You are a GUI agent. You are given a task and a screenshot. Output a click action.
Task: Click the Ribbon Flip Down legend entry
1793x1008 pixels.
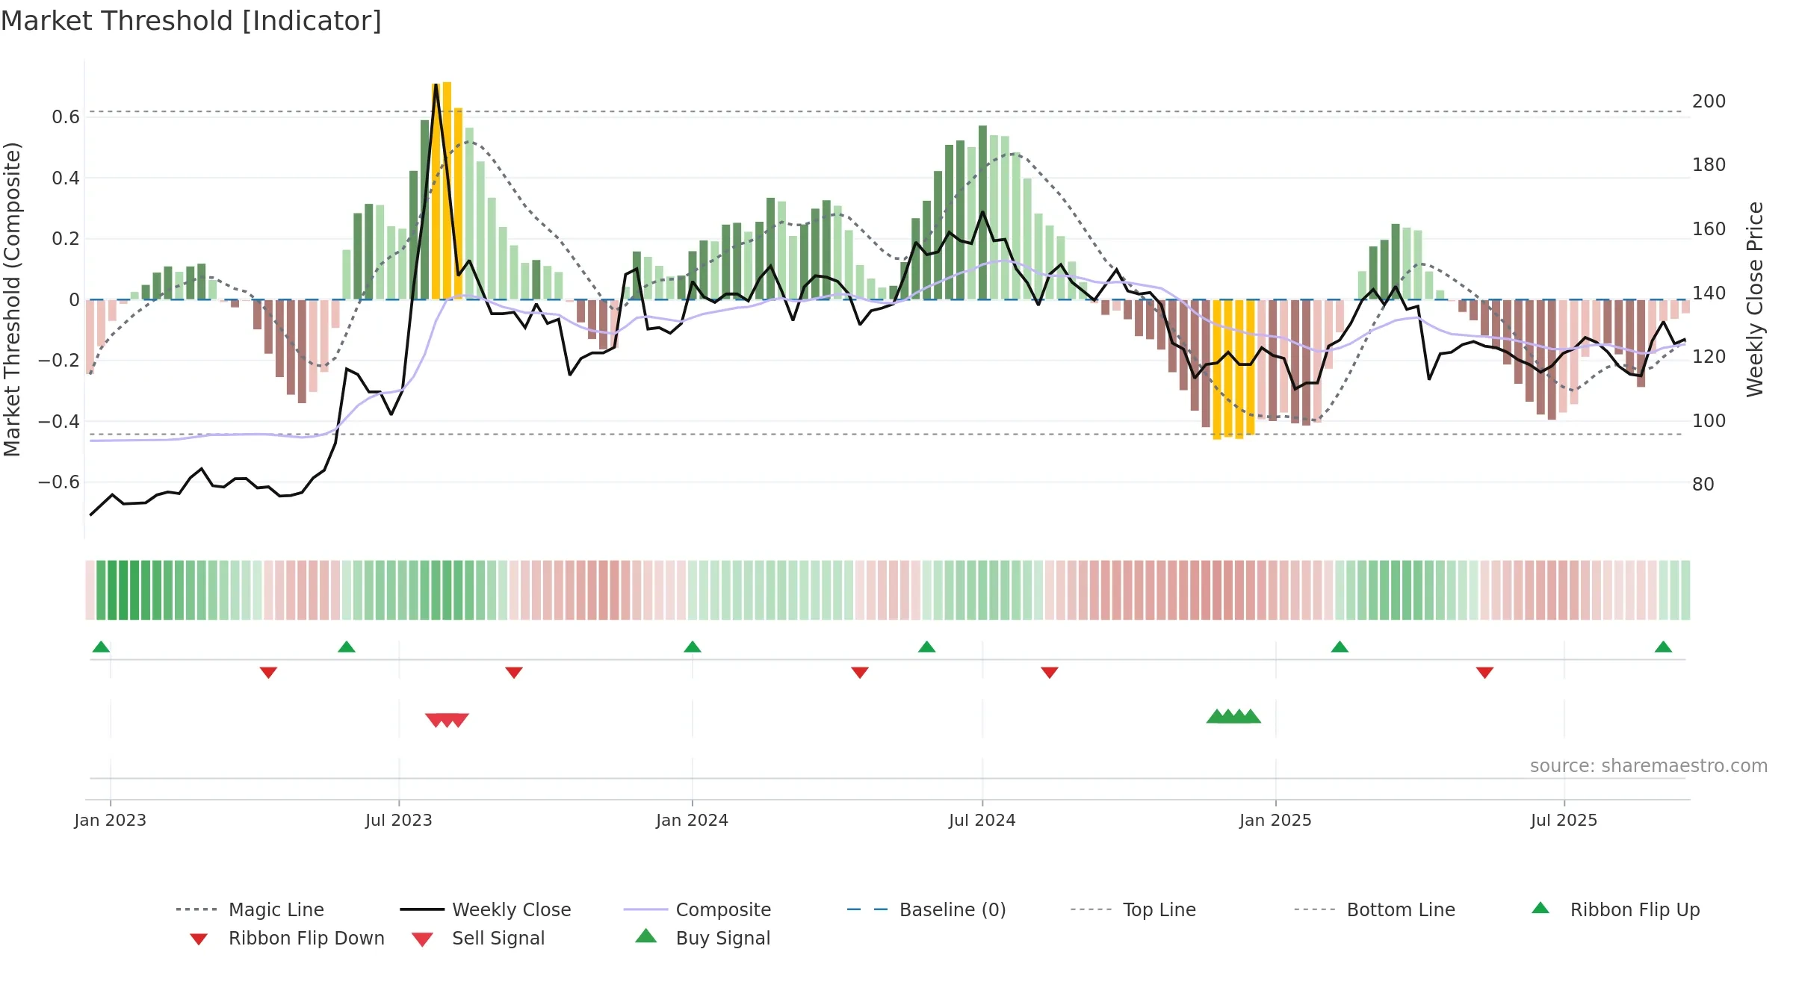point(287,938)
